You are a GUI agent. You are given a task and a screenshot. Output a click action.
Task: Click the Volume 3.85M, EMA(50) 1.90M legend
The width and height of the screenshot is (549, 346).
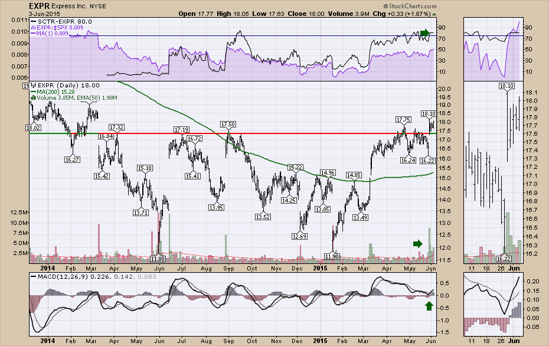tap(77, 97)
